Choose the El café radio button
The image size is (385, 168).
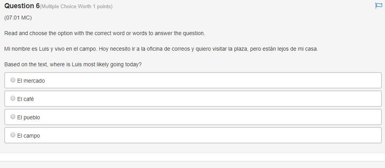coord(13,98)
